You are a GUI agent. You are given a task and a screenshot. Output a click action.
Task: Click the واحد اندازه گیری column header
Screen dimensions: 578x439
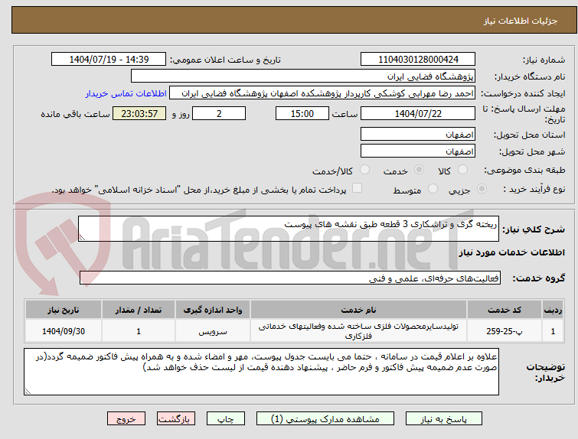tap(213, 310)
